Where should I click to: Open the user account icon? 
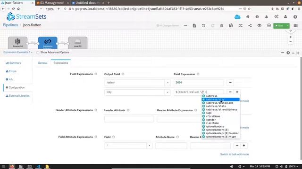click(285, 17)
